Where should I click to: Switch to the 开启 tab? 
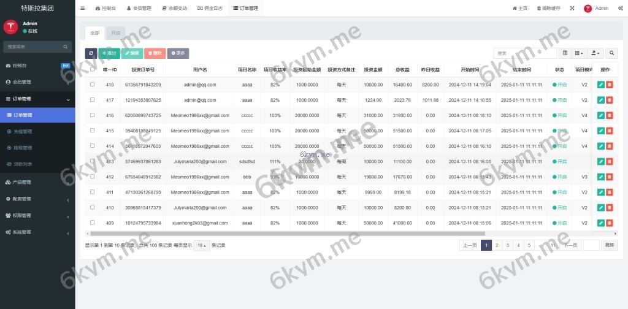point(115,32)
